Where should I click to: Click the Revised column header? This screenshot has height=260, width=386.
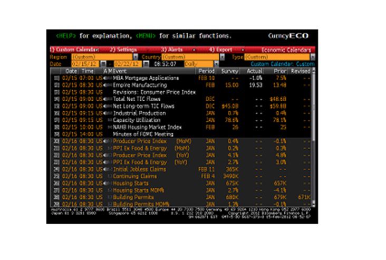click(301, 71)
